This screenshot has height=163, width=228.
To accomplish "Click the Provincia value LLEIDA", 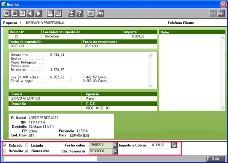I will pyautogui.click(x=82, y=131).
